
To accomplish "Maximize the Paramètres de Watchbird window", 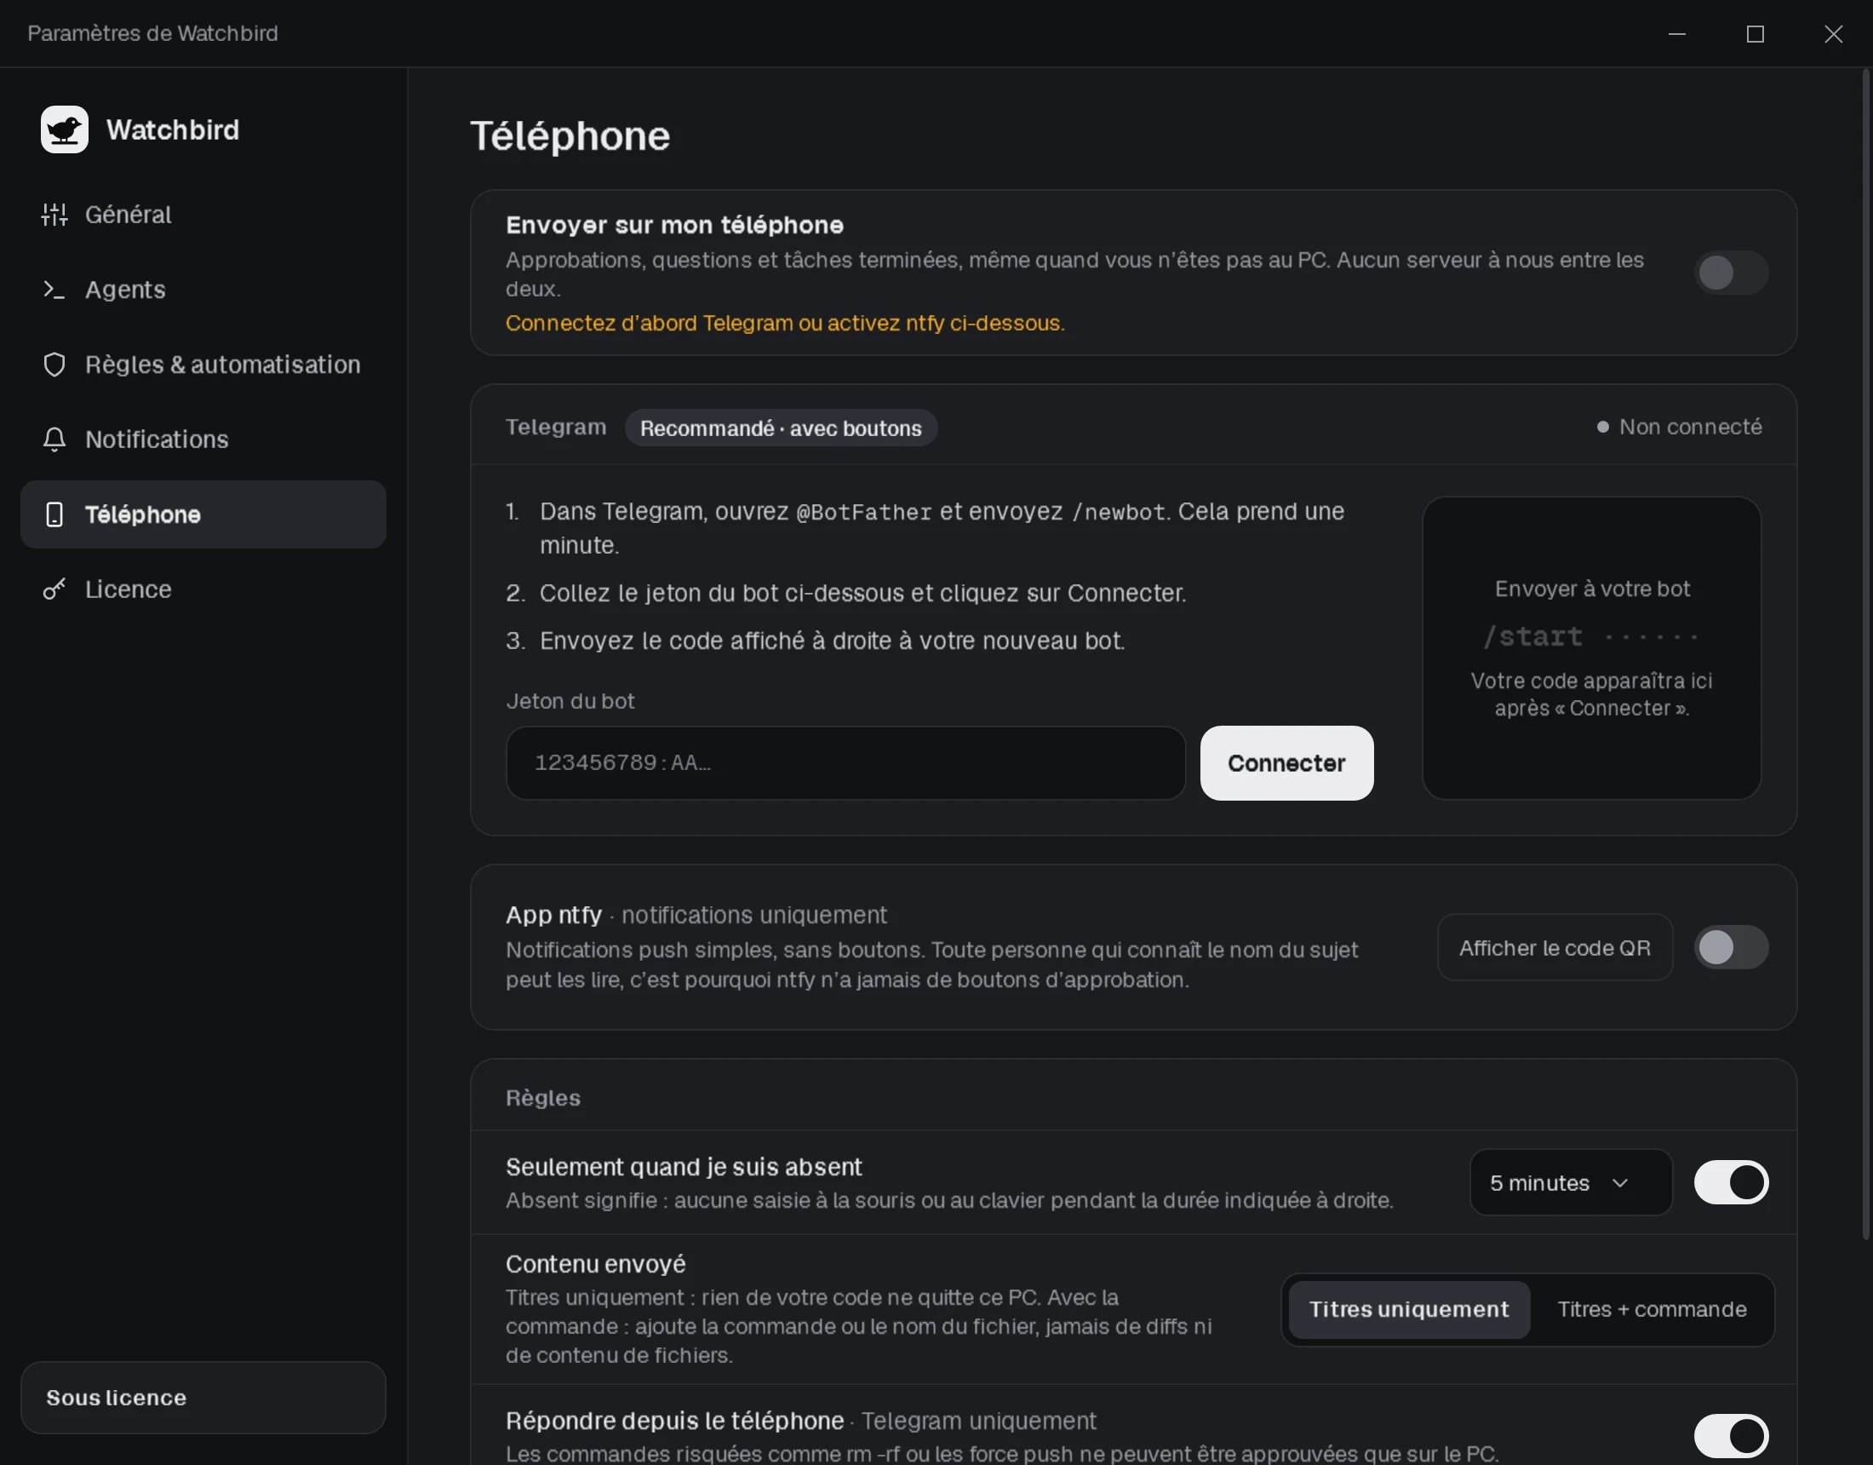I will (x=1755, y=33).
